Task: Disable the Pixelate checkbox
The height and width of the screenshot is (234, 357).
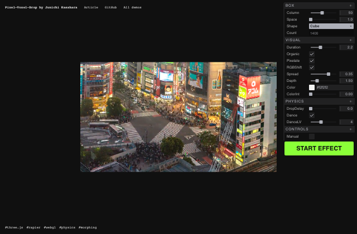Action: (312, 61)
